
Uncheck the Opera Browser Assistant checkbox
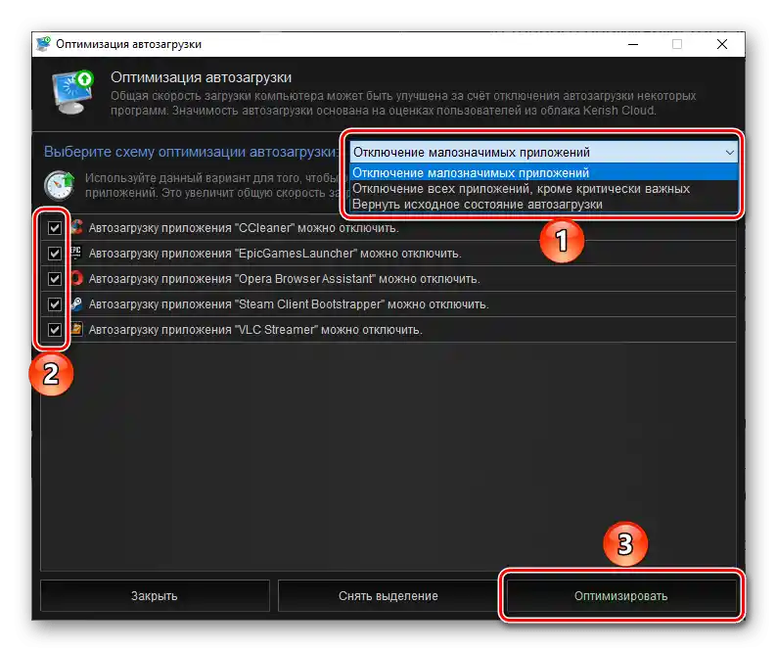pos(55,279)
